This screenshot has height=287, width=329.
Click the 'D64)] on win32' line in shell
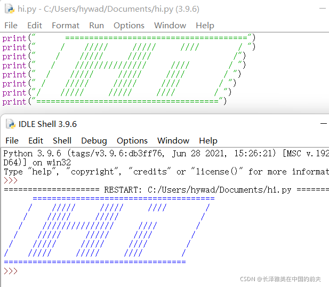coord(37,163)
